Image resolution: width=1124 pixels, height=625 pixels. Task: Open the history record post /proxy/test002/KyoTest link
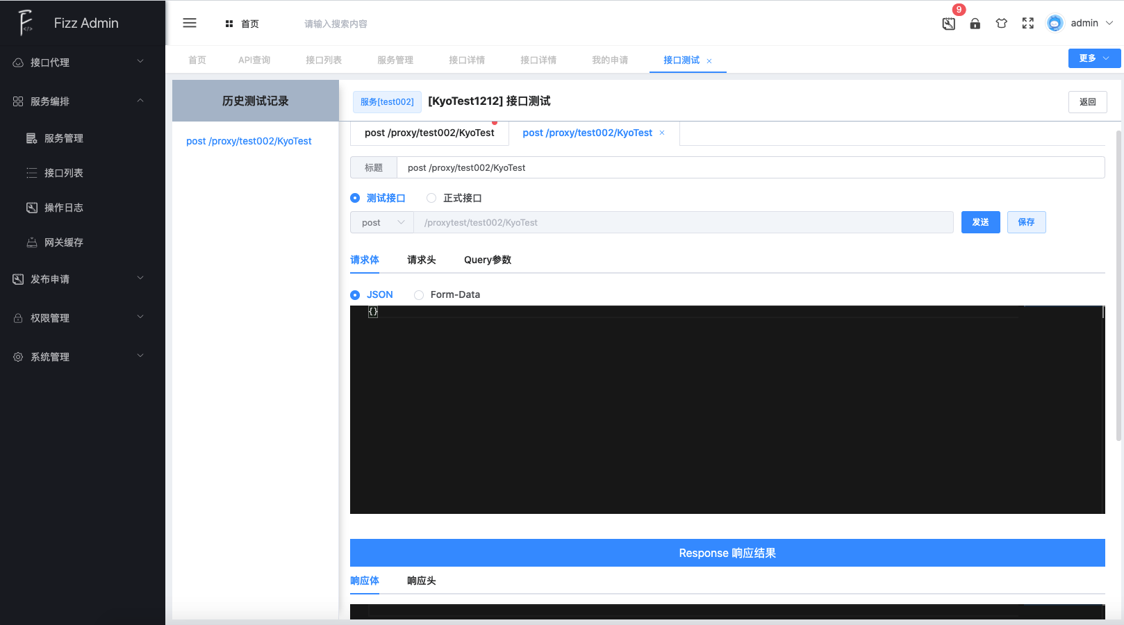pos(249,141)
